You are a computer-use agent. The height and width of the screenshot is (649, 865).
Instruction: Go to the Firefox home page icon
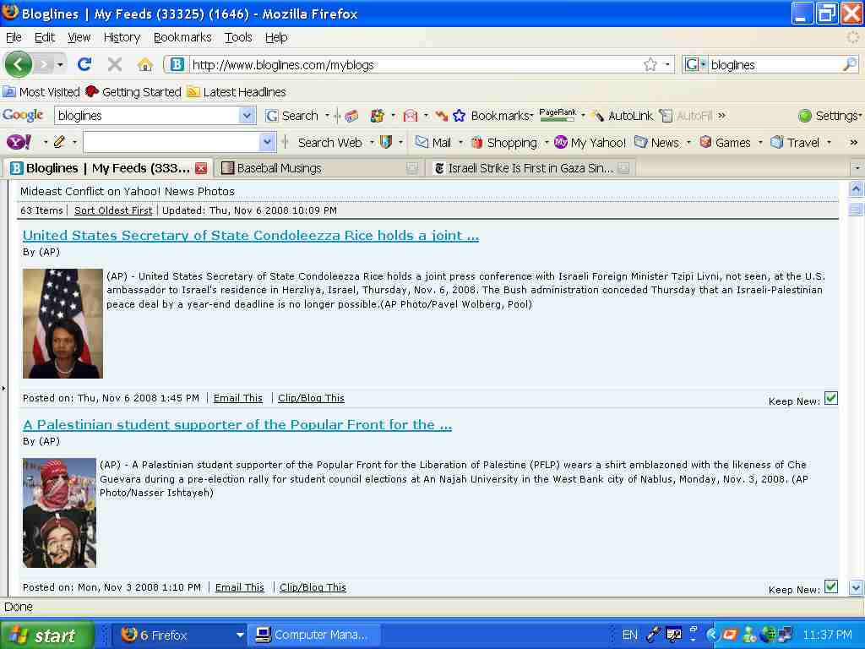click(144, 64)
